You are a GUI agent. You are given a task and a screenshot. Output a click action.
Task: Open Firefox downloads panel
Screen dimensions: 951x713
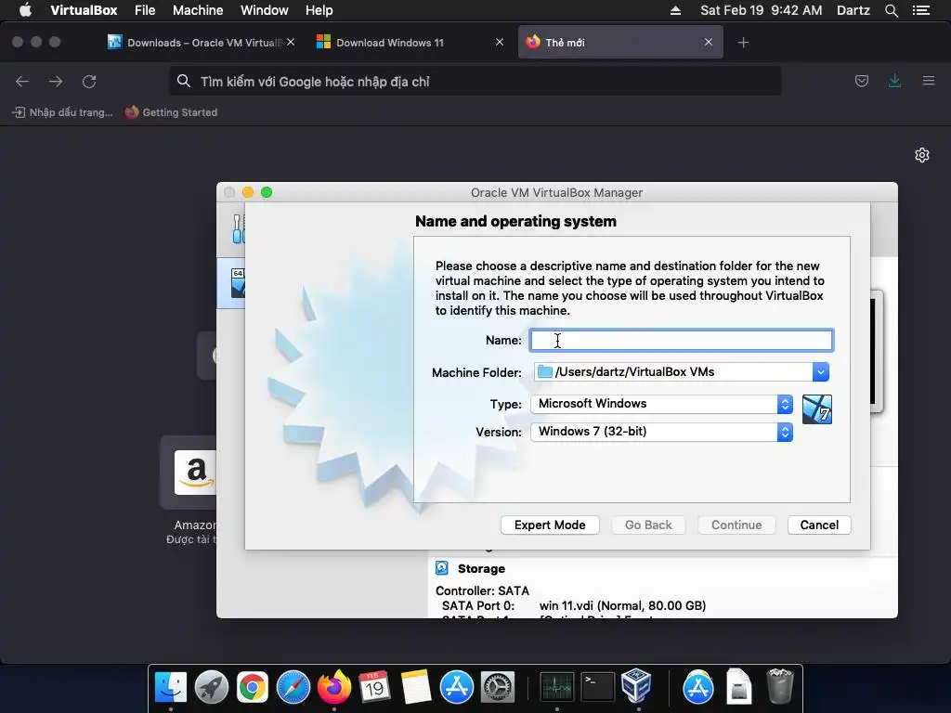[894, 81]
